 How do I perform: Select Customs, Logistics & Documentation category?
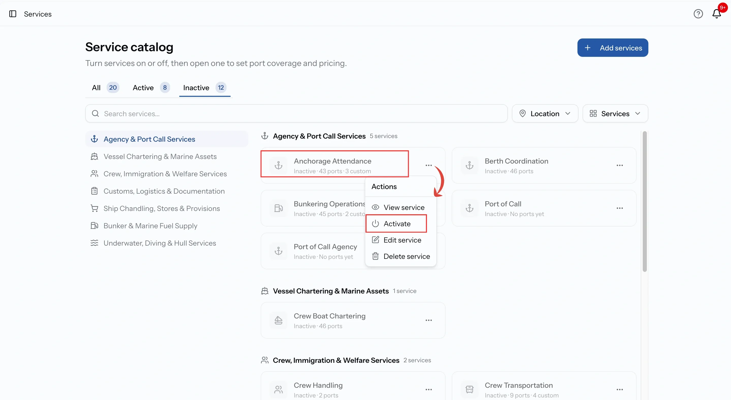click(167, 191)
